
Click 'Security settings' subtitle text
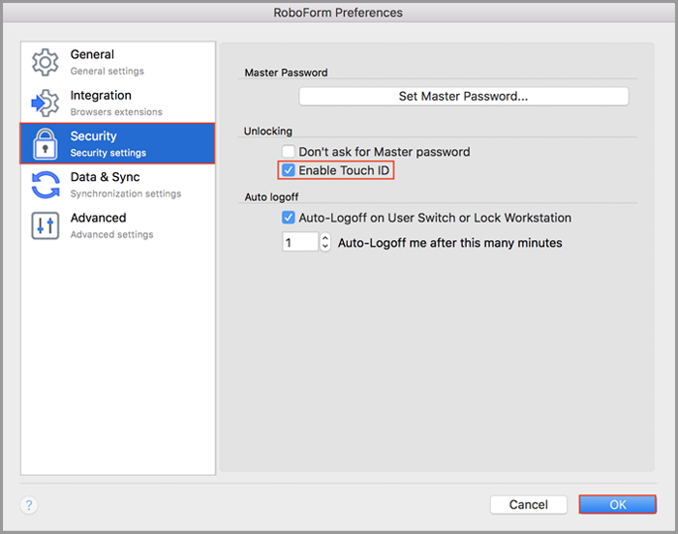tap(108, 153)
